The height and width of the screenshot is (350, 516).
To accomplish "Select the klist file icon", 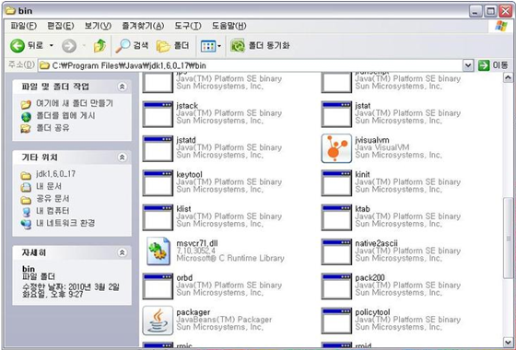I will [158, 217].
